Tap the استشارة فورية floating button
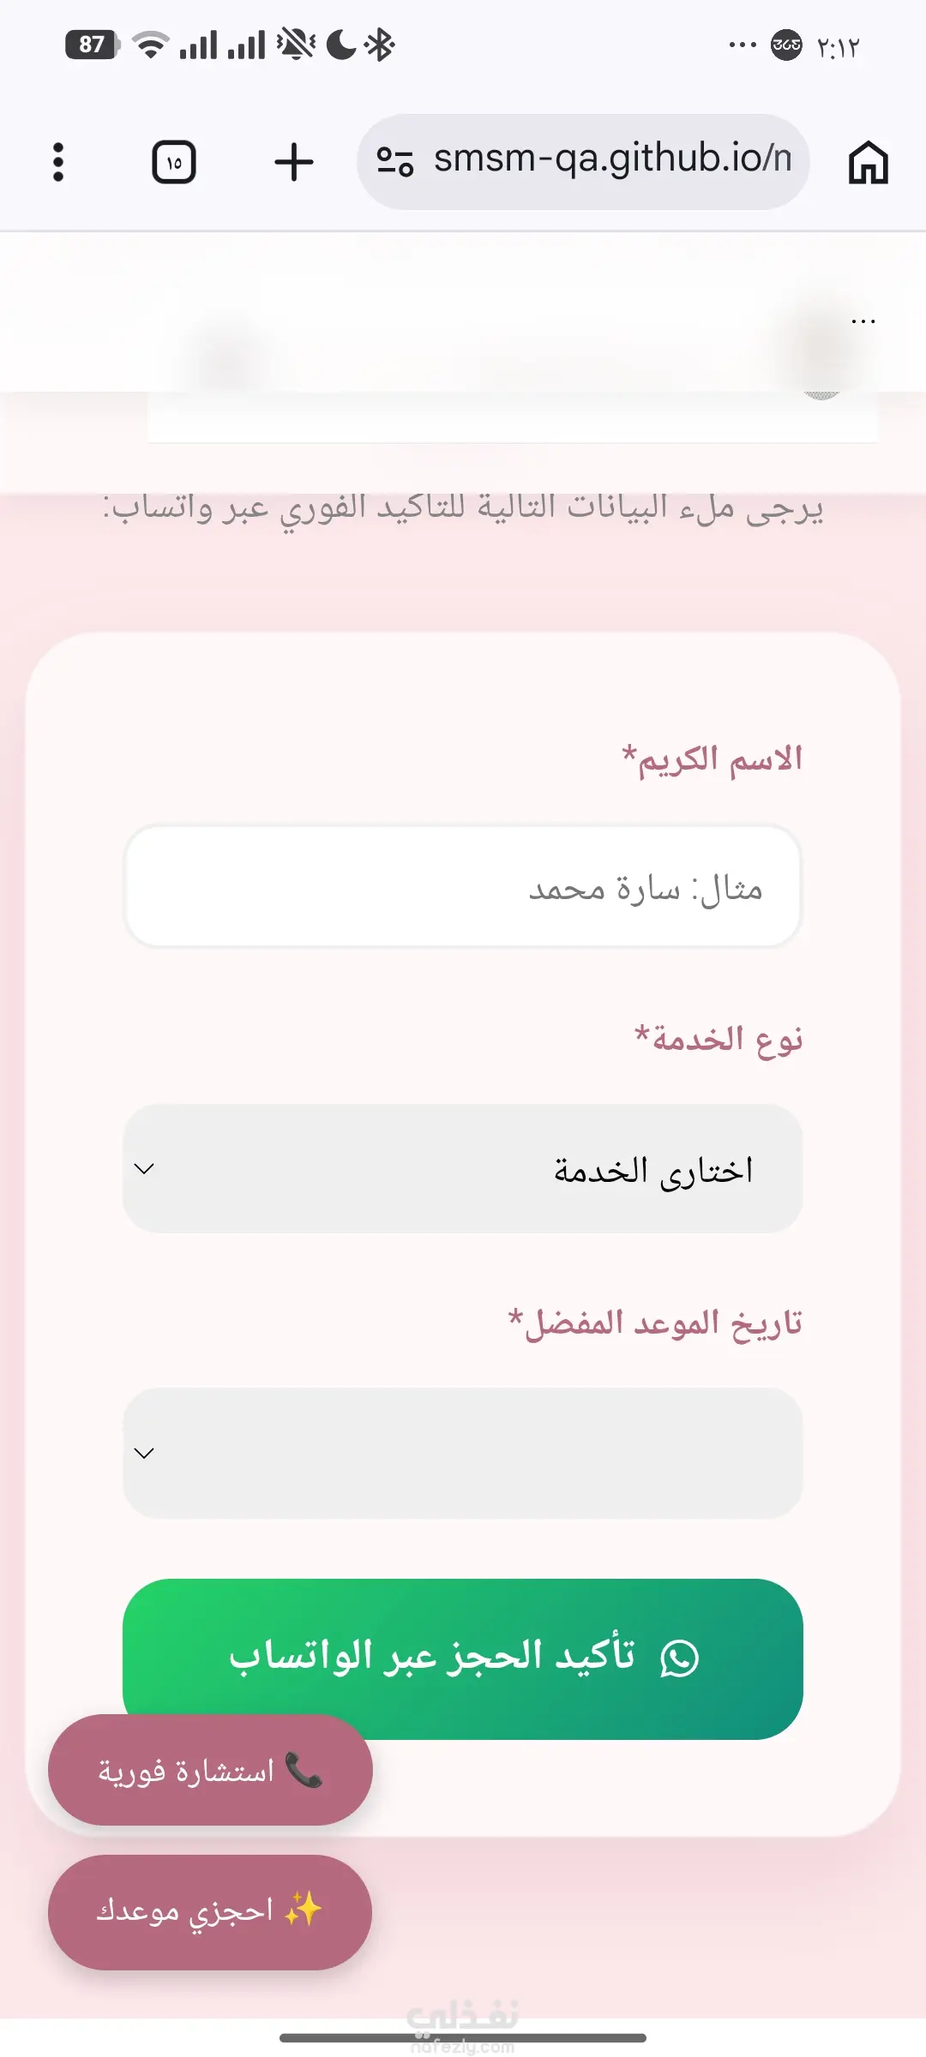 point(210,1770)
